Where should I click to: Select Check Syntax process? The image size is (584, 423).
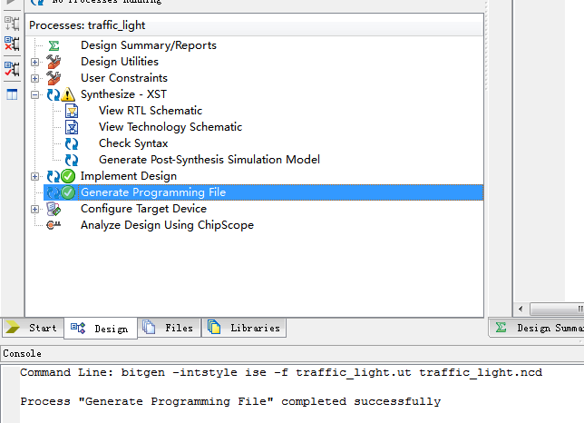pyautogui.click(x=133, y=143)
